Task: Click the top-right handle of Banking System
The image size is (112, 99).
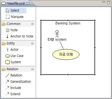Action: point(95,20)
